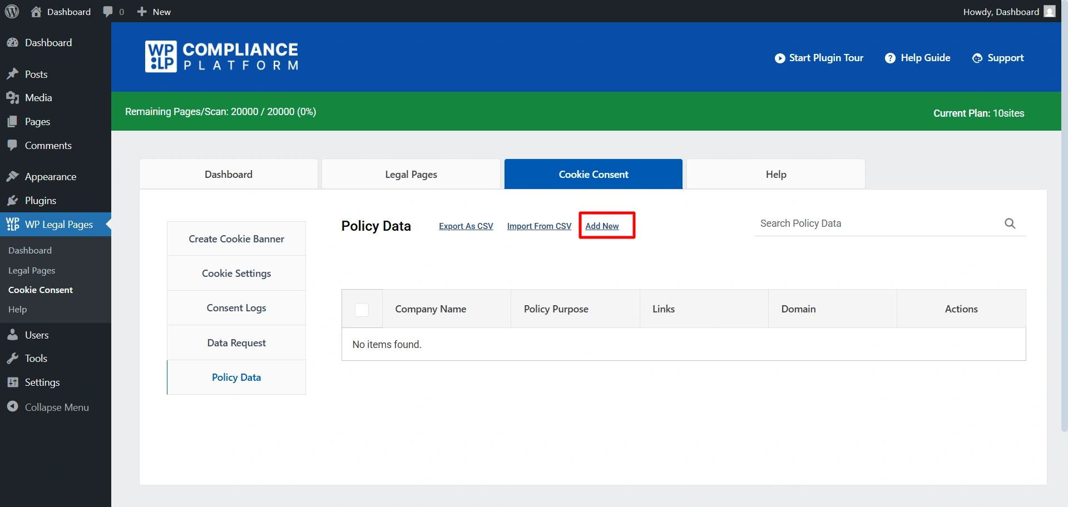Click the search magnifier icon for Policy Data

[x=1010, y=223]
